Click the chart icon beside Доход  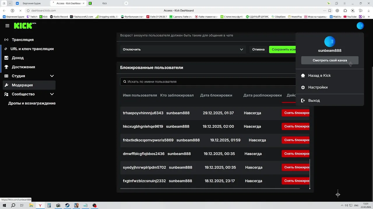[6, 58]
